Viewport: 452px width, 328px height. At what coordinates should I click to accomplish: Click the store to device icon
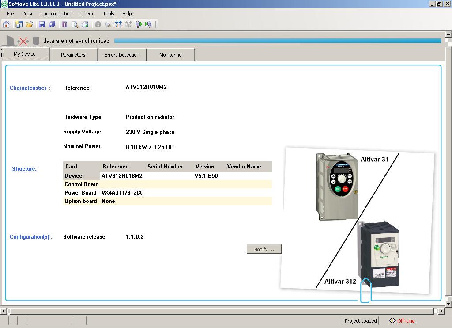tap(148, 24)
